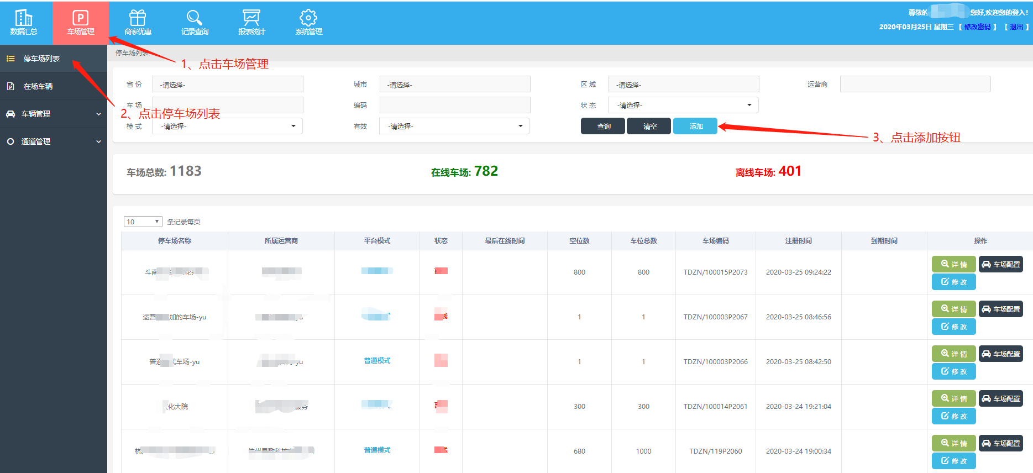Click 详情 for TDZN/100003P2067 row
1033x473 pixels.
click(x=954, y=309)
